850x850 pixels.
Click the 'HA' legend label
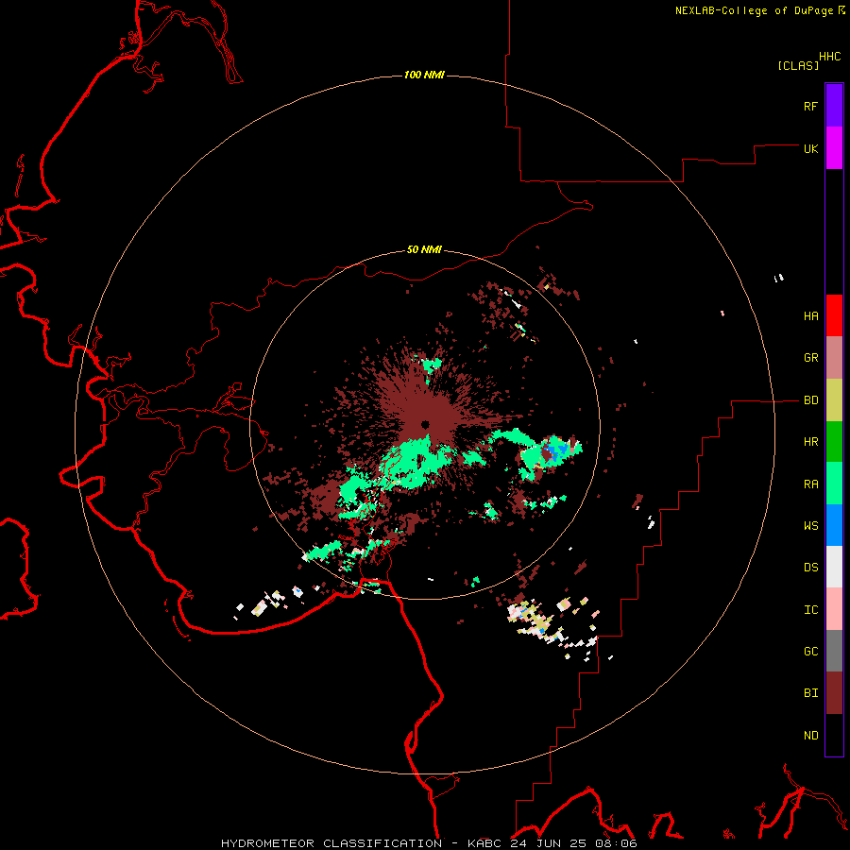click(x=810, y=316)
